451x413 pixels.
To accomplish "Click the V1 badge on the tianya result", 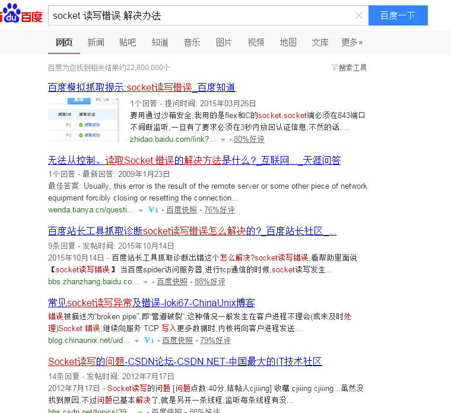I will coord(153,210).
